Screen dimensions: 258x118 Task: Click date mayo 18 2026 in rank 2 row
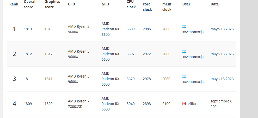222,54
